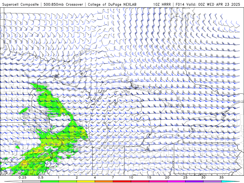
Task: Click the colorbar label 7
Action: pos(113,178)
